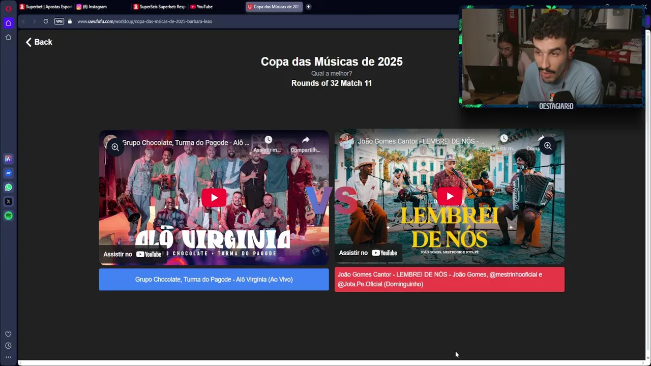This screenshot has width=651, height=366.
Task: Click the Copa das Músicas de 2025 heading
Action: tap(332, 62)
